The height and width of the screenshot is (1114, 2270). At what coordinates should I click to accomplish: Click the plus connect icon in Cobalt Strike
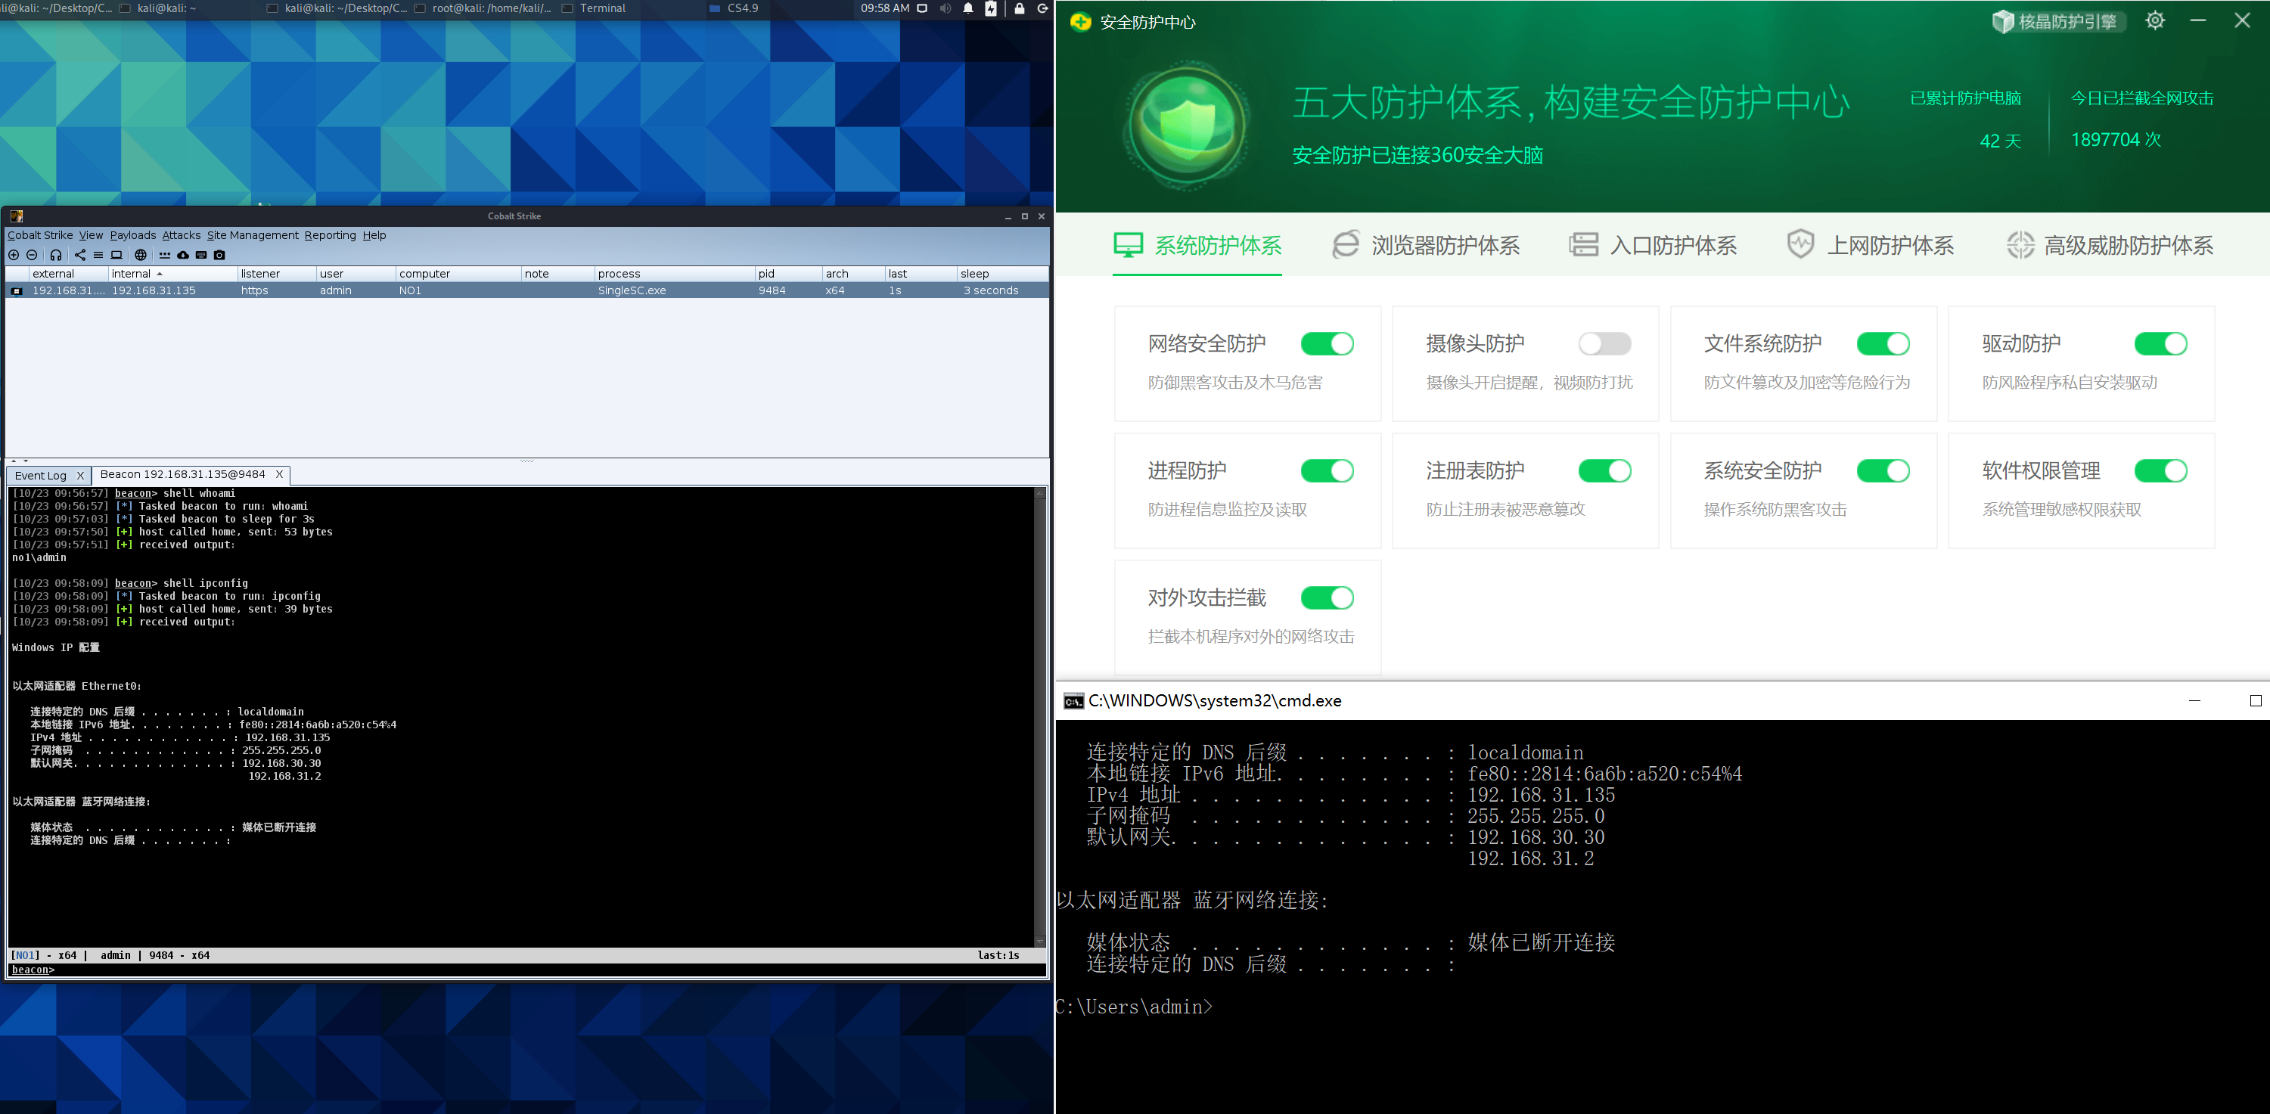[13, 255]
